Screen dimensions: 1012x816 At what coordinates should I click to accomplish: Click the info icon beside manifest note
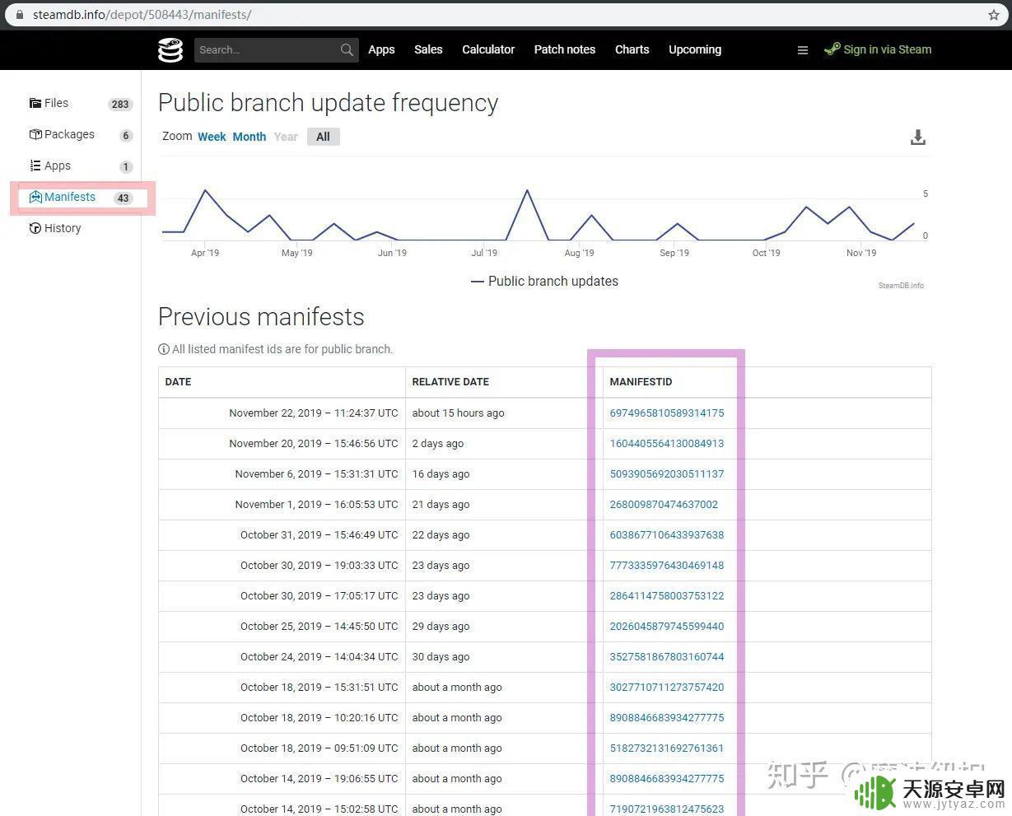(164, 349)
